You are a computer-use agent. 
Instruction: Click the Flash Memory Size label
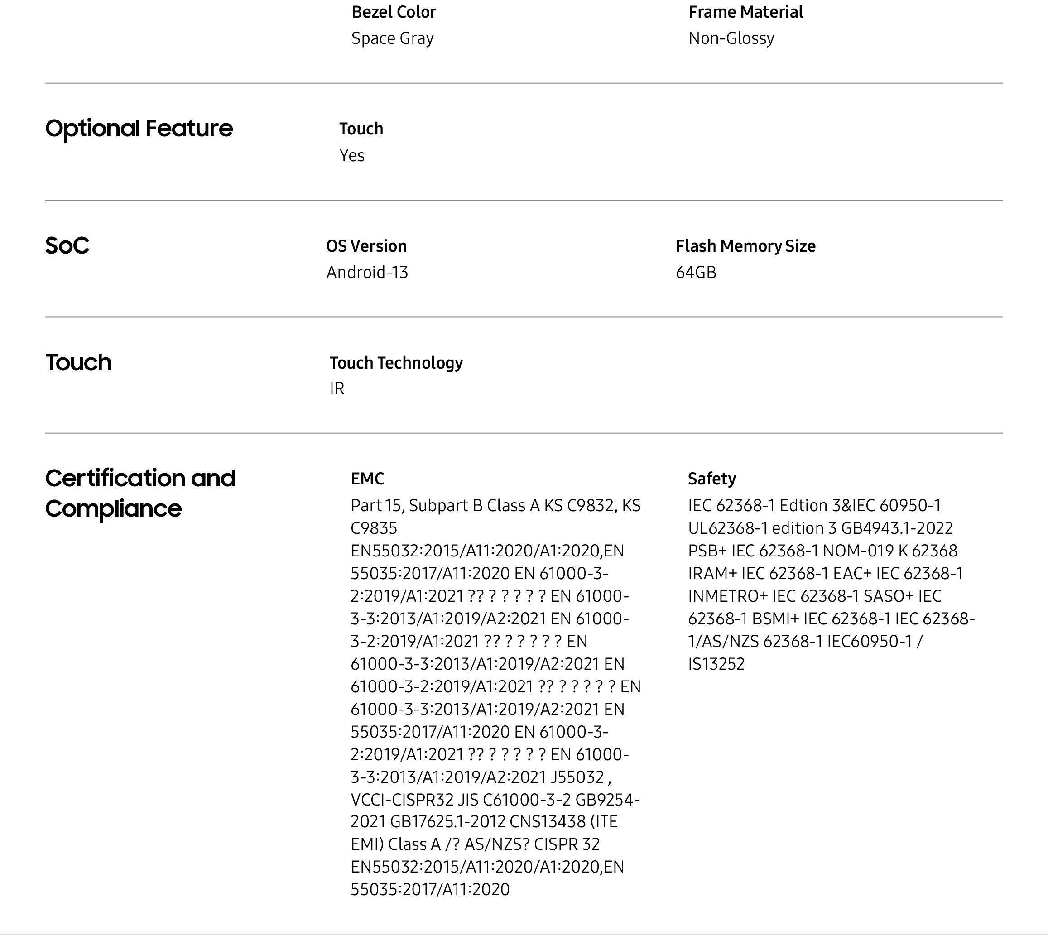(745, 246)
